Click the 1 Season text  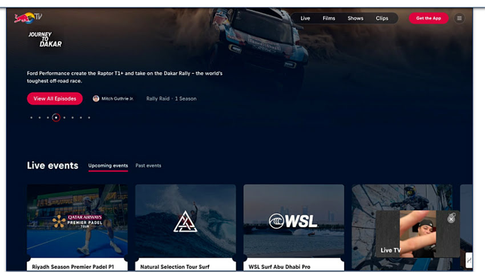[x=185, y=99]
